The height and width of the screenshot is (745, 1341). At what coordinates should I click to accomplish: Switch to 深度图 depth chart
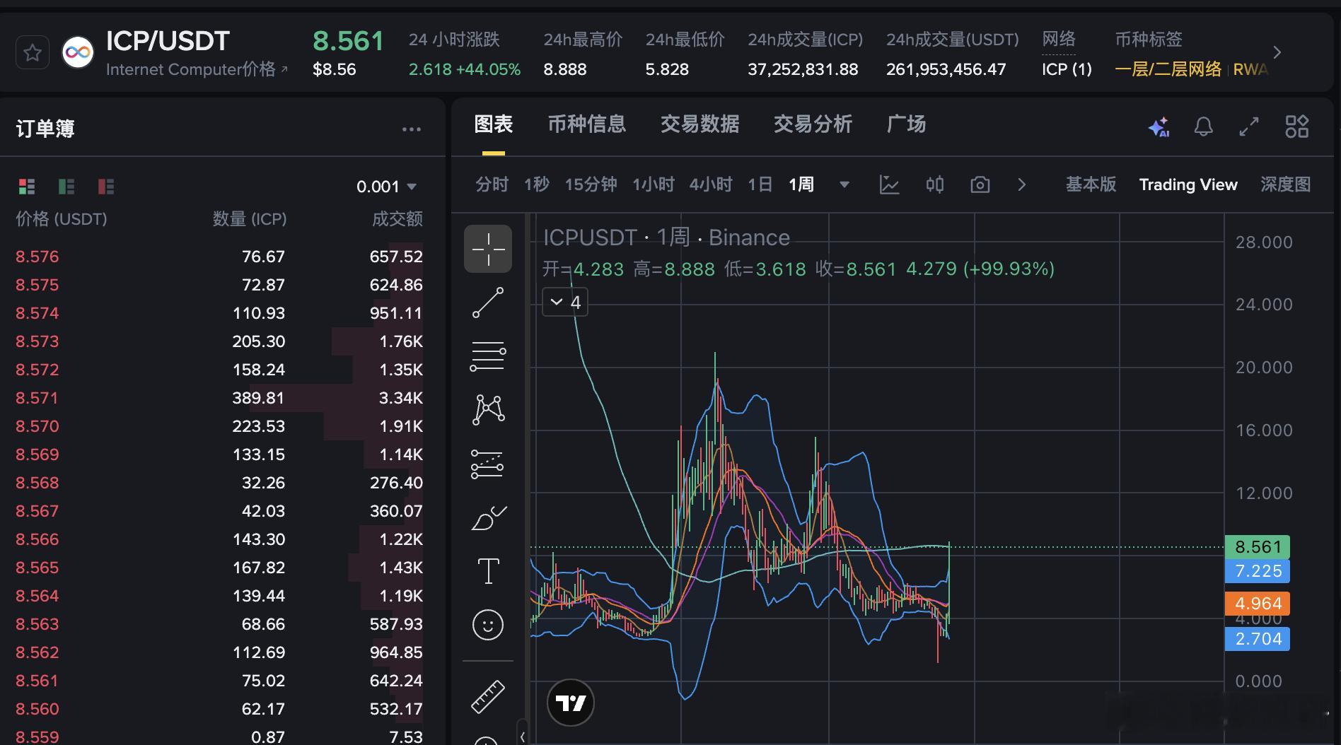(1286, 184)
